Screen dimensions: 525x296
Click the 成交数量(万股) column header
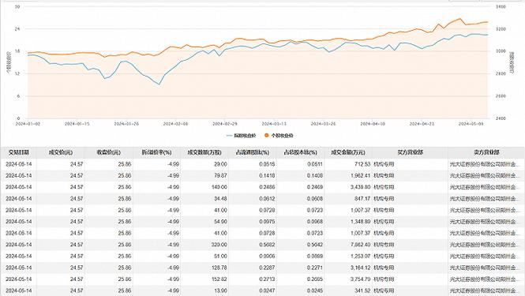204,152
